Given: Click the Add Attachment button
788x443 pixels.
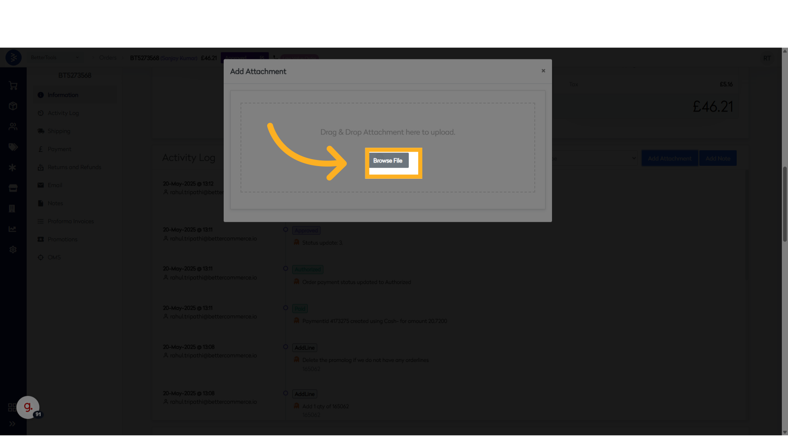Looking at the screenshot, I should click(669, 158).
